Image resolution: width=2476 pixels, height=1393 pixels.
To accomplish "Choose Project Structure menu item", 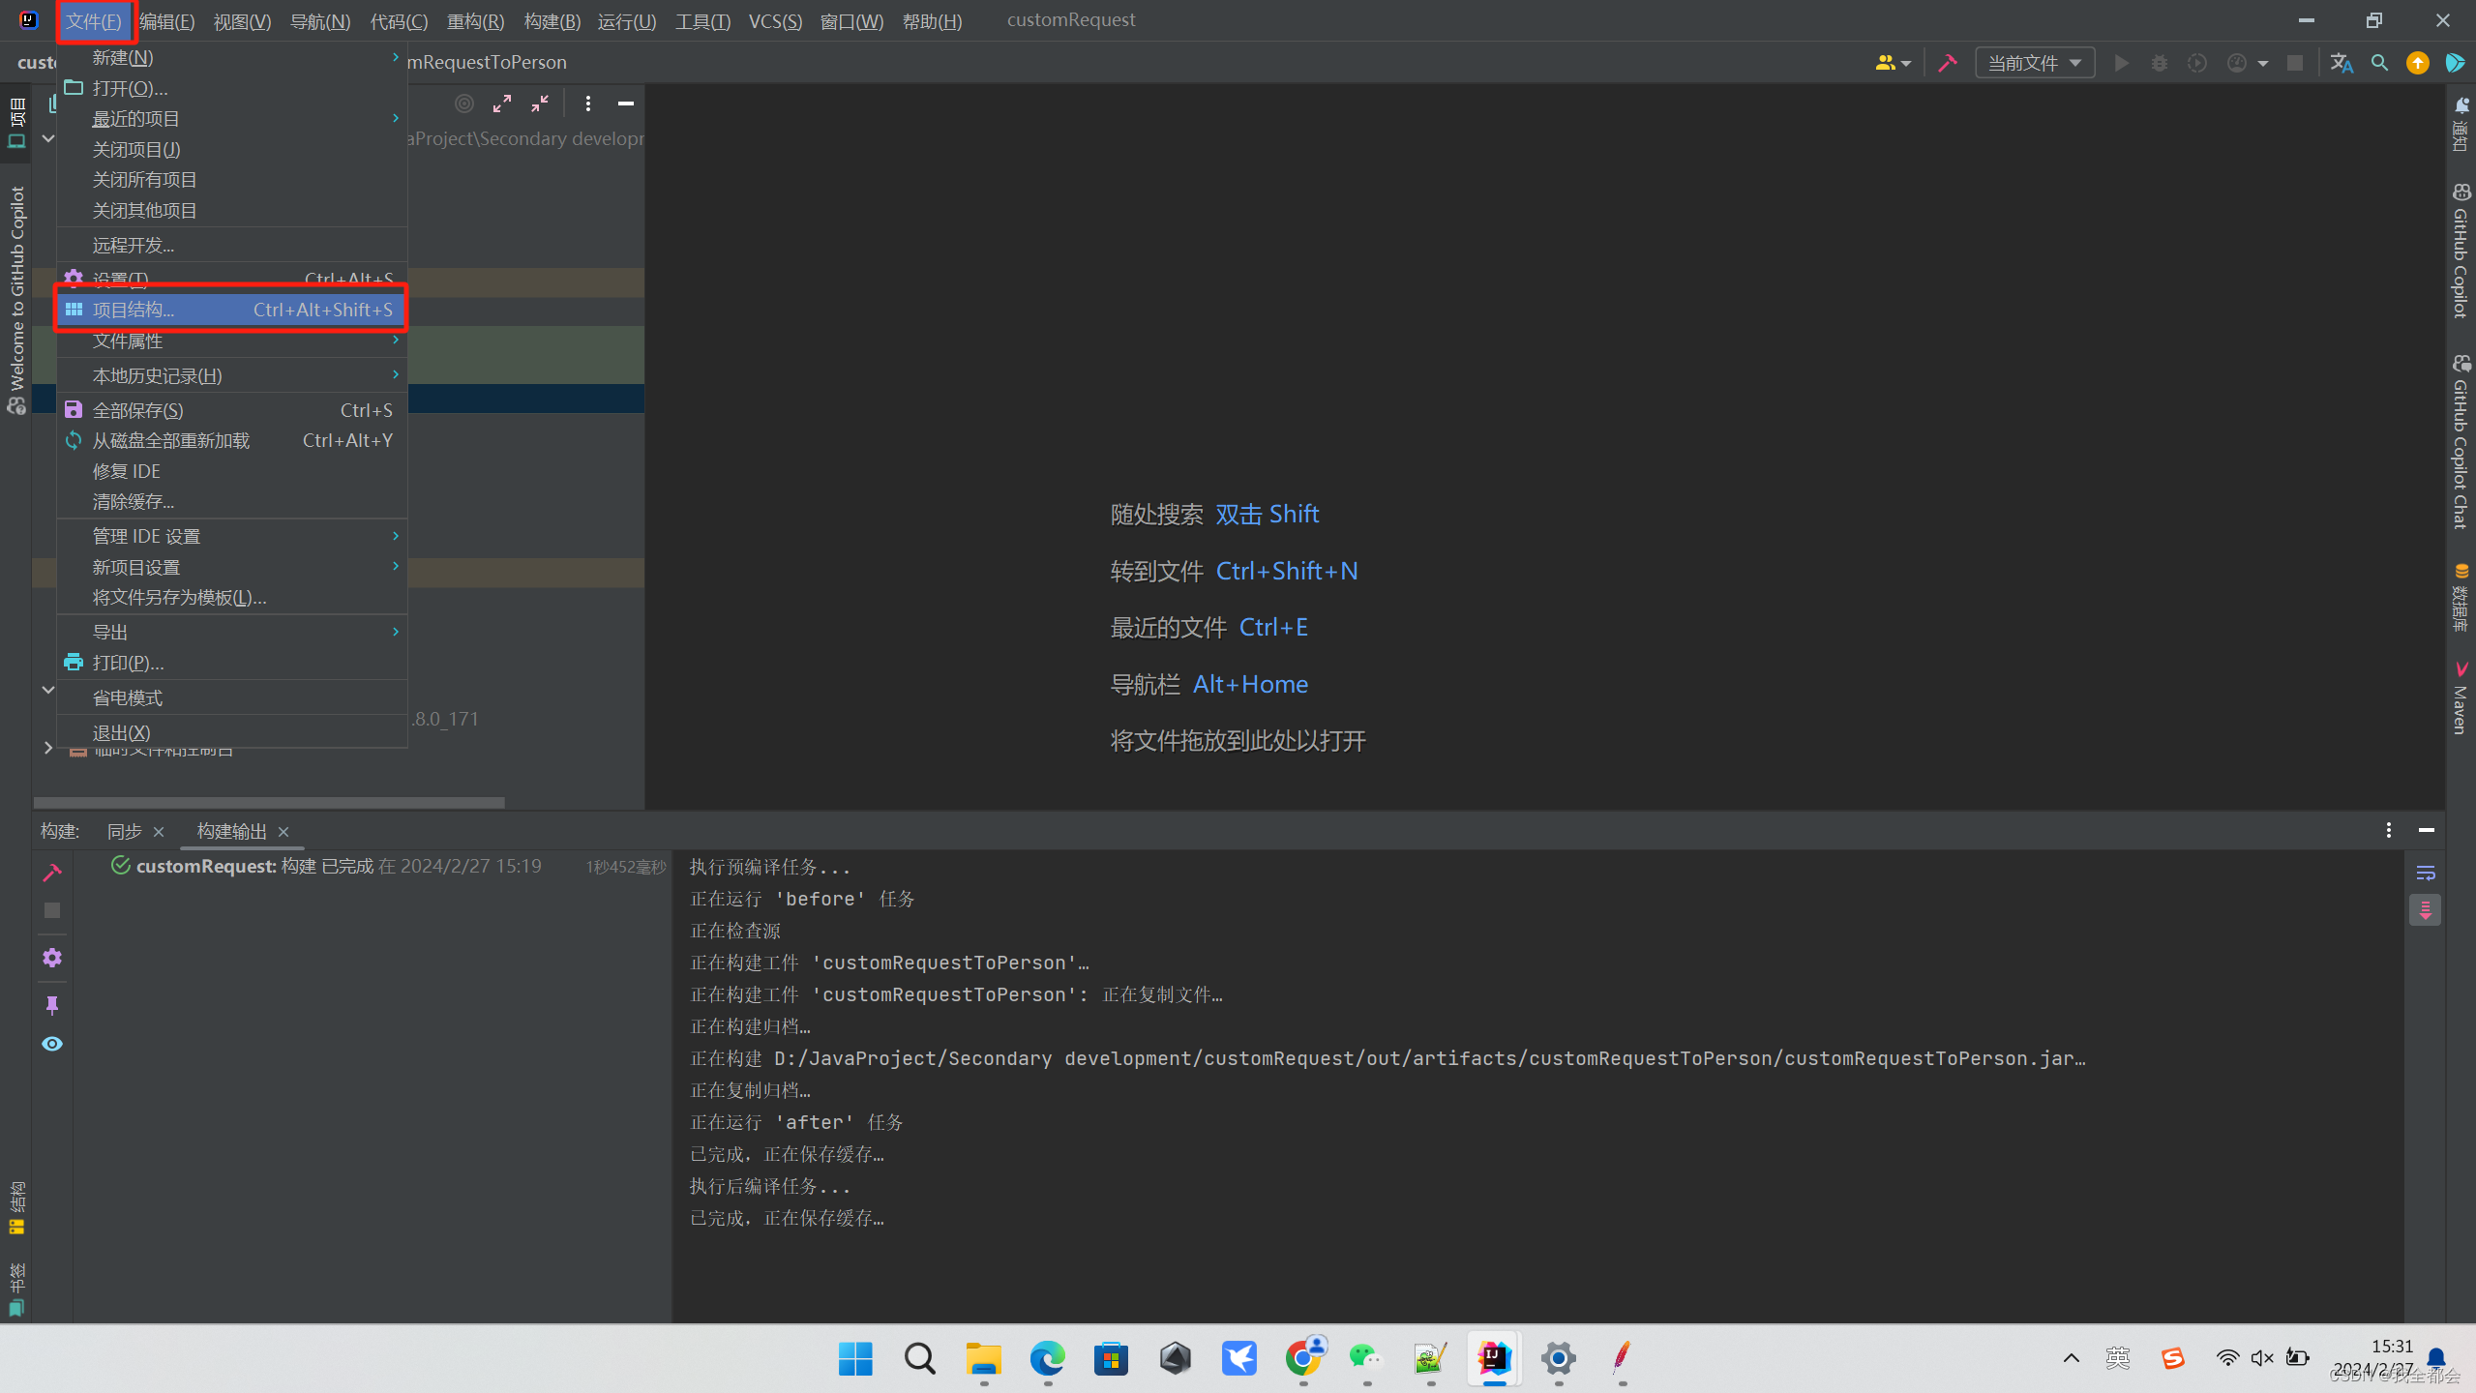I will [x=232, y=310].
